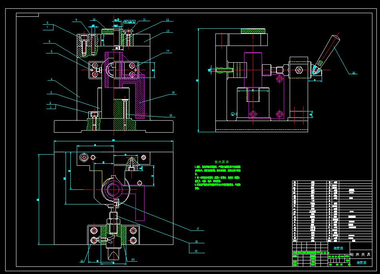
Task: Click part number 8 label
Action: [48, 23]
